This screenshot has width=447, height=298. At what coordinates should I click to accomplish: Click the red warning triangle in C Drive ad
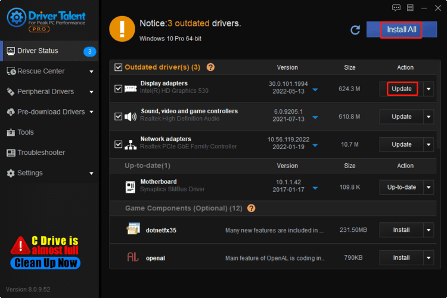point(20,246)
